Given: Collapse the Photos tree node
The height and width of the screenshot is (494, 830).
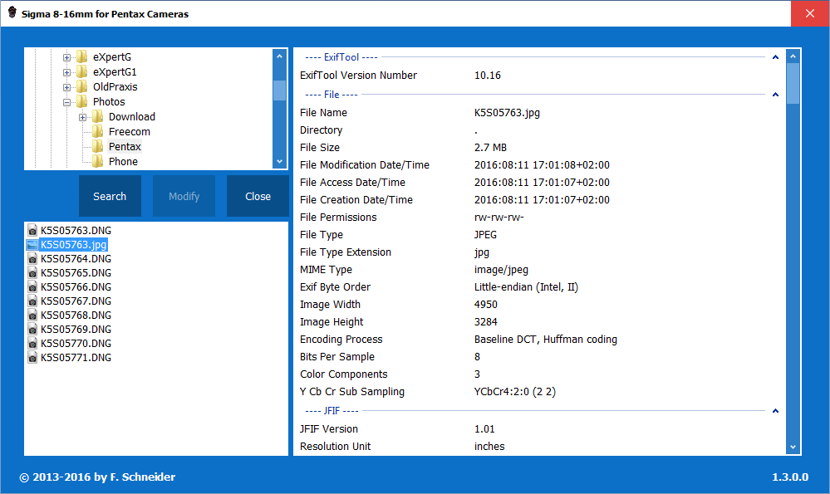Looking at the screenshot, I should 66,102.
